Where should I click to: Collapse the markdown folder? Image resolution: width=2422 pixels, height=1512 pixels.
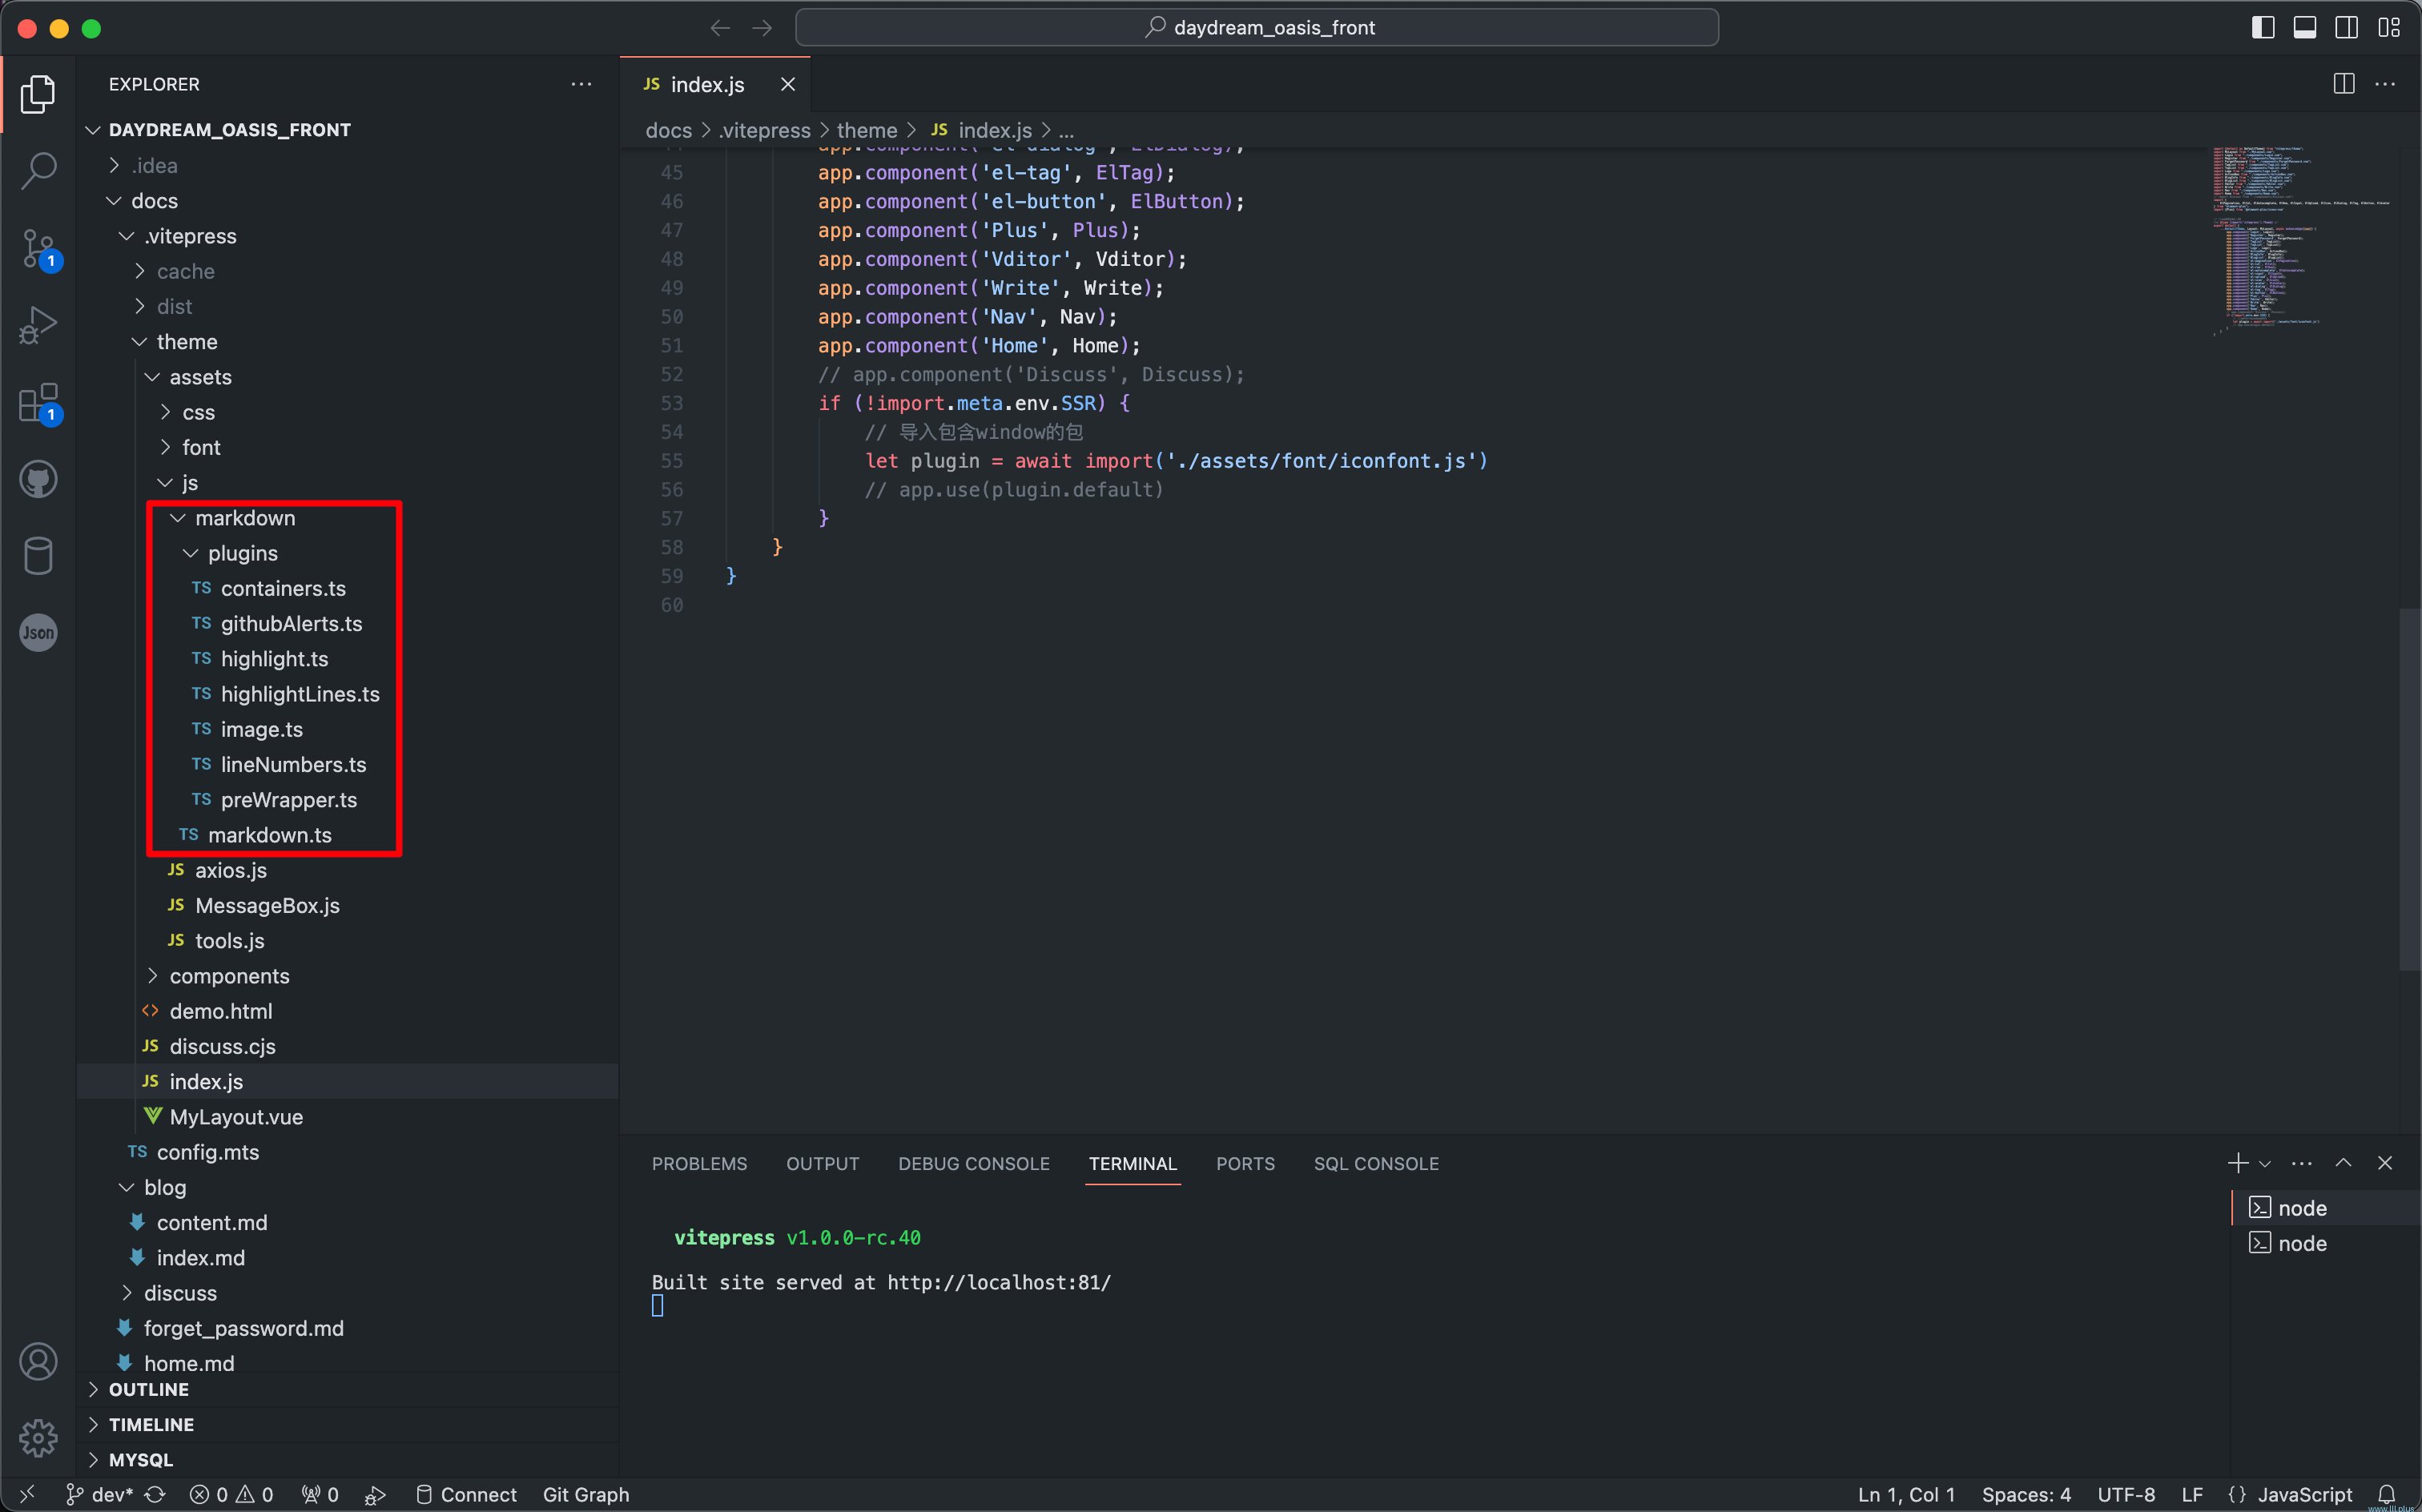[x=347, y=517]
